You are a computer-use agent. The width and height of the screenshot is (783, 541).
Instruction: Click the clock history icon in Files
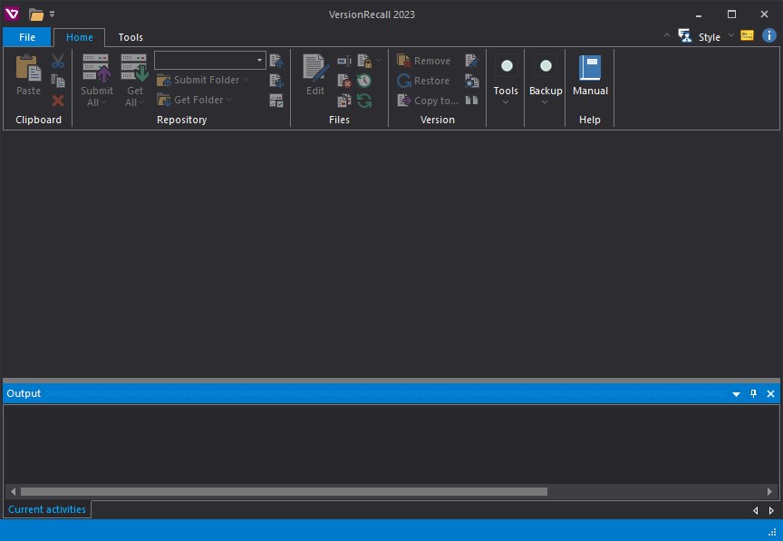click(x=364, y=81)
